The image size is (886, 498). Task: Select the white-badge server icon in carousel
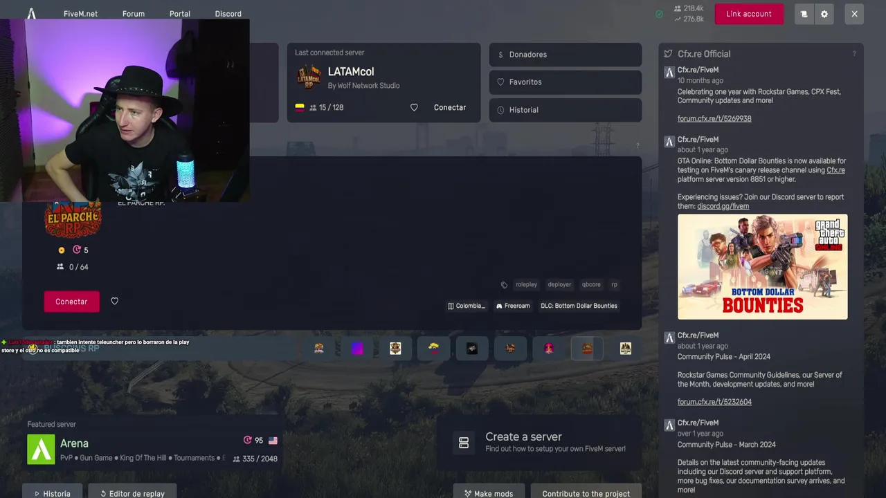pyautogui.click(x=395, y=349)
